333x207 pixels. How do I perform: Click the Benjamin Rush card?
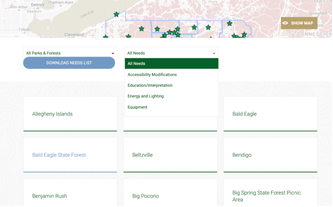(x=70, y=196)
